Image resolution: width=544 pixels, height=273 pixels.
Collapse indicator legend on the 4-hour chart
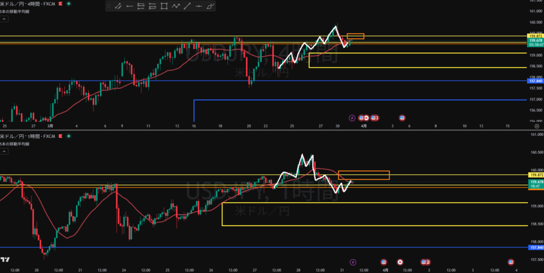tap(4, 19)
